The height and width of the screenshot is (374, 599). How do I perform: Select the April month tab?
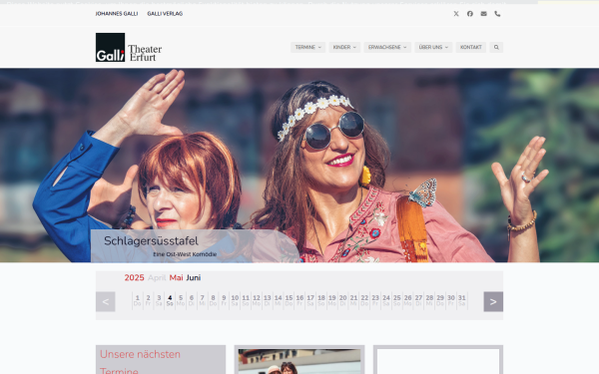coord(157,278)
